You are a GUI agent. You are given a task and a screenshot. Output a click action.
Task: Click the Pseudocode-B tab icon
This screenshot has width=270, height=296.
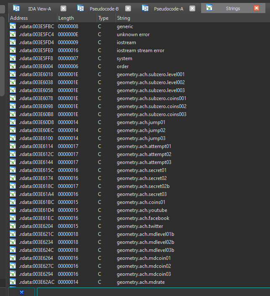[81, 8]
